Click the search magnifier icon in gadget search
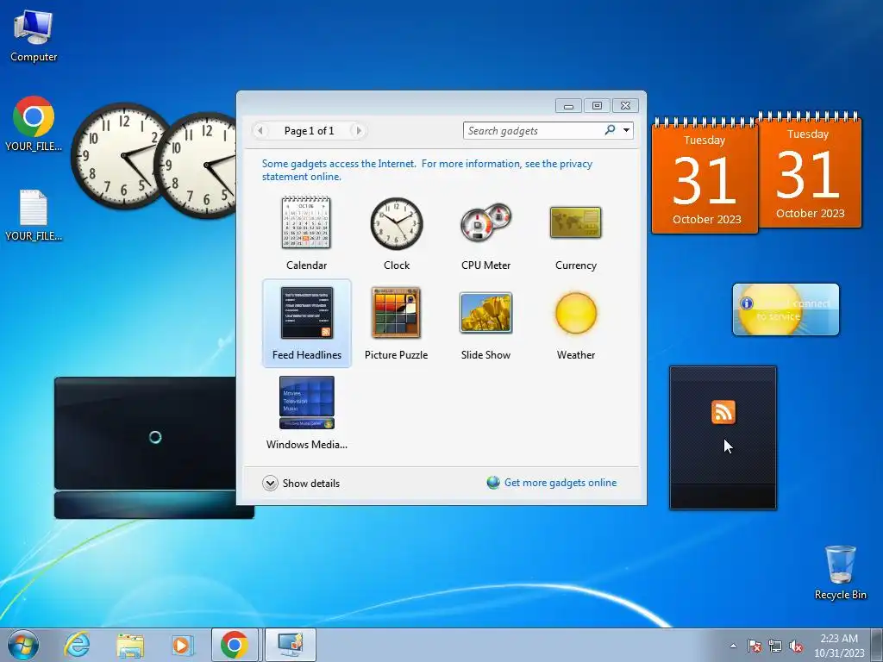Image resolution: width=883 pixels, height=662 pixels. pyautogui.click(x=610, y=131)
